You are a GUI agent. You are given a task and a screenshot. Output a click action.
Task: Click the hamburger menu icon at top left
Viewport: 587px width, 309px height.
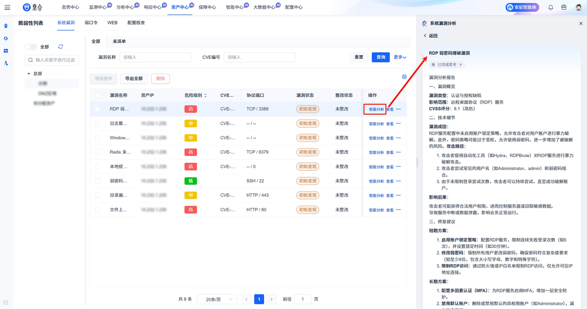point(7,7)
